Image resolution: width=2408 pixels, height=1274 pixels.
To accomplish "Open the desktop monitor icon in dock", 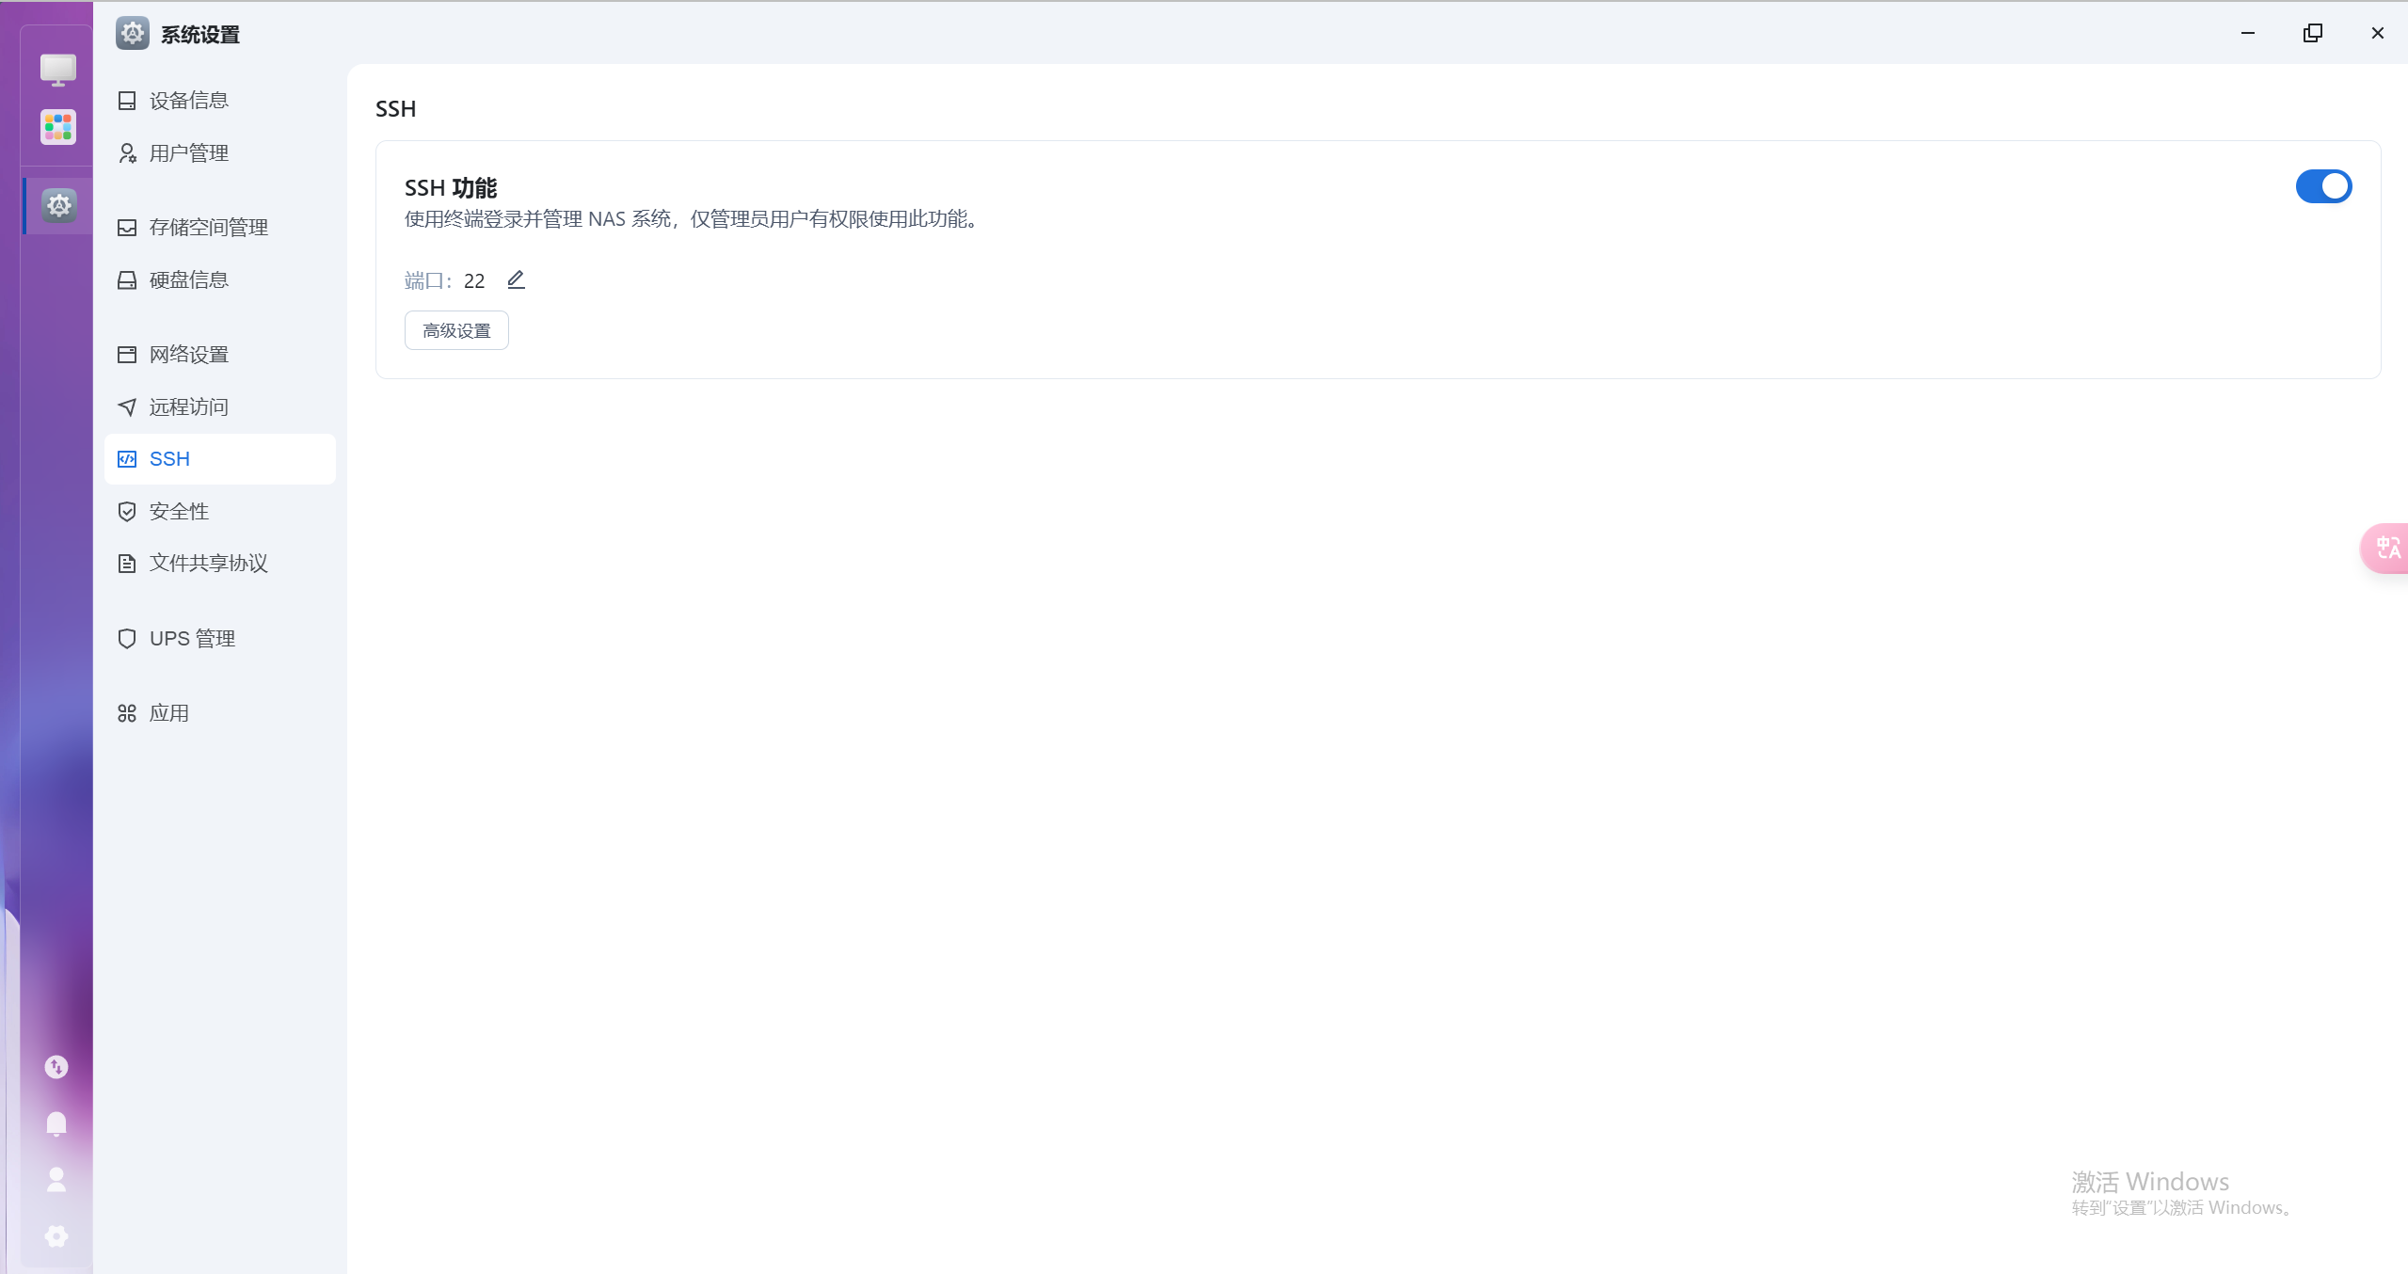I will point(58,70).
